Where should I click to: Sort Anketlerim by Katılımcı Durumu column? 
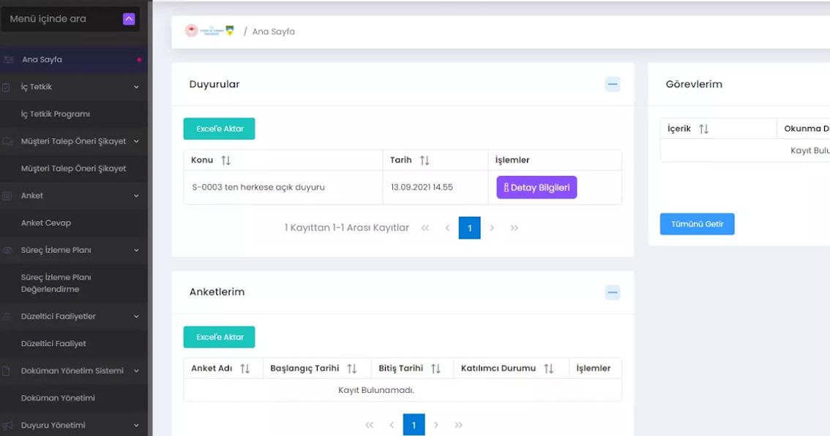(x=548, y=368)
